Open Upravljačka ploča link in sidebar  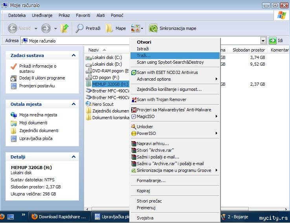point(36,138)
